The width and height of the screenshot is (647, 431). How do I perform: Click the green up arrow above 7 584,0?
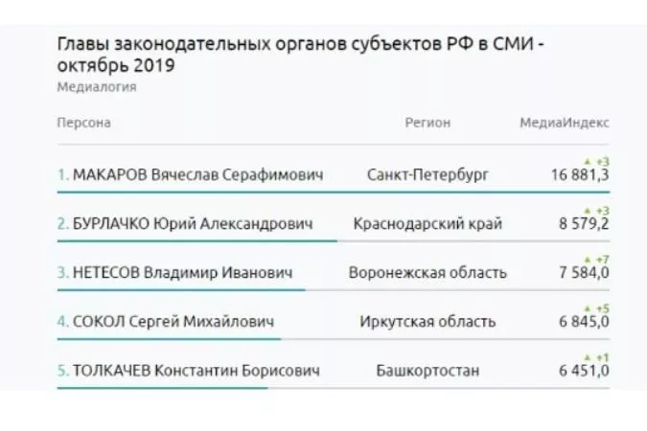click(587, 259)
